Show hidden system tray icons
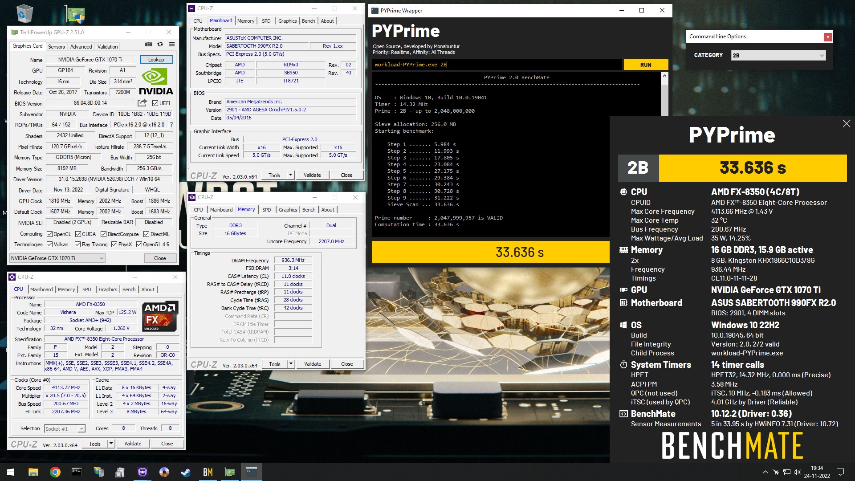The image size is (855, 481). (x=765, y=472)
